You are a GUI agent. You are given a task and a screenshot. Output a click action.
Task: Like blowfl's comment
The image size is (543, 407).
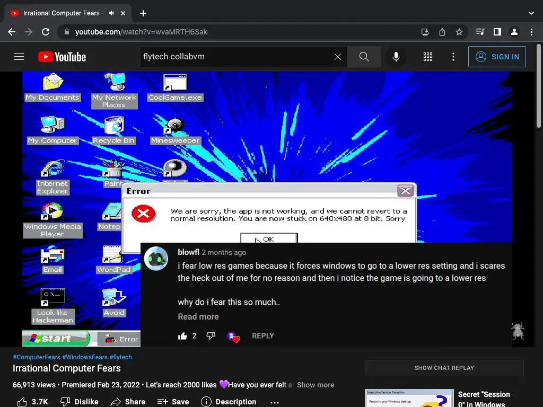[x=182, y=335]
